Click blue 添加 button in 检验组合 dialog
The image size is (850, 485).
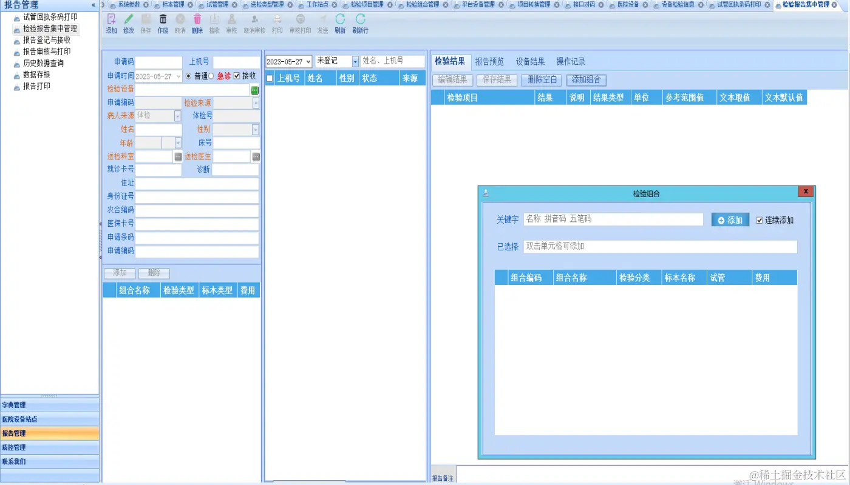point(730,220)
